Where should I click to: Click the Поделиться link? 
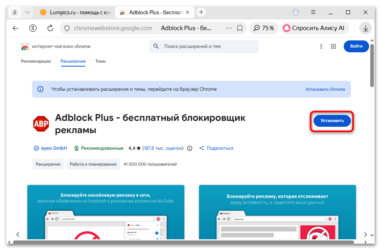(220, 148)
